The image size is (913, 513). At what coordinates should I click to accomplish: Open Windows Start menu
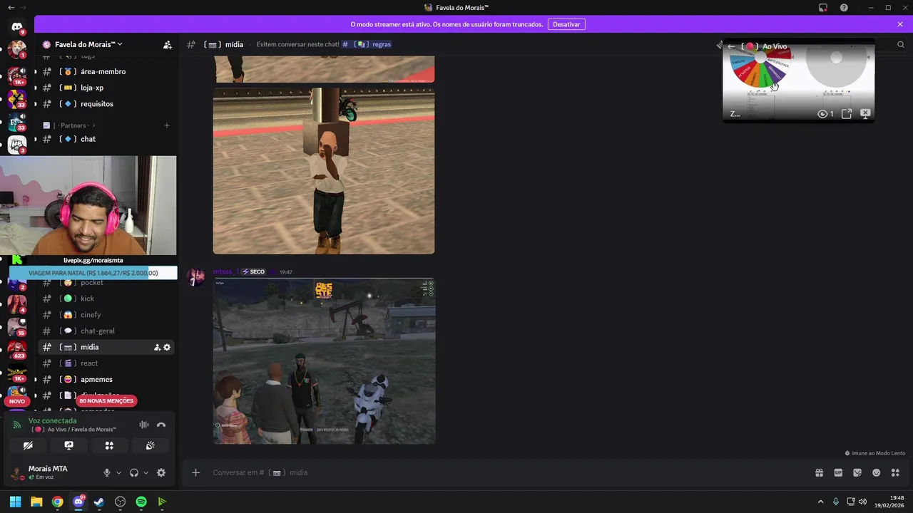pos(15,502)
